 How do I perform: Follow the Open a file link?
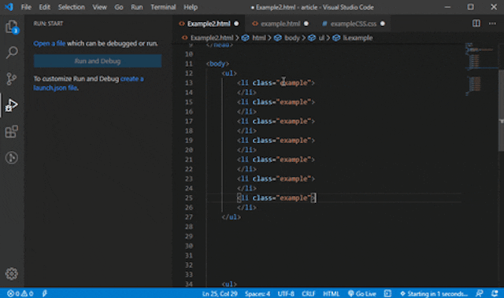tap(49, 43)
